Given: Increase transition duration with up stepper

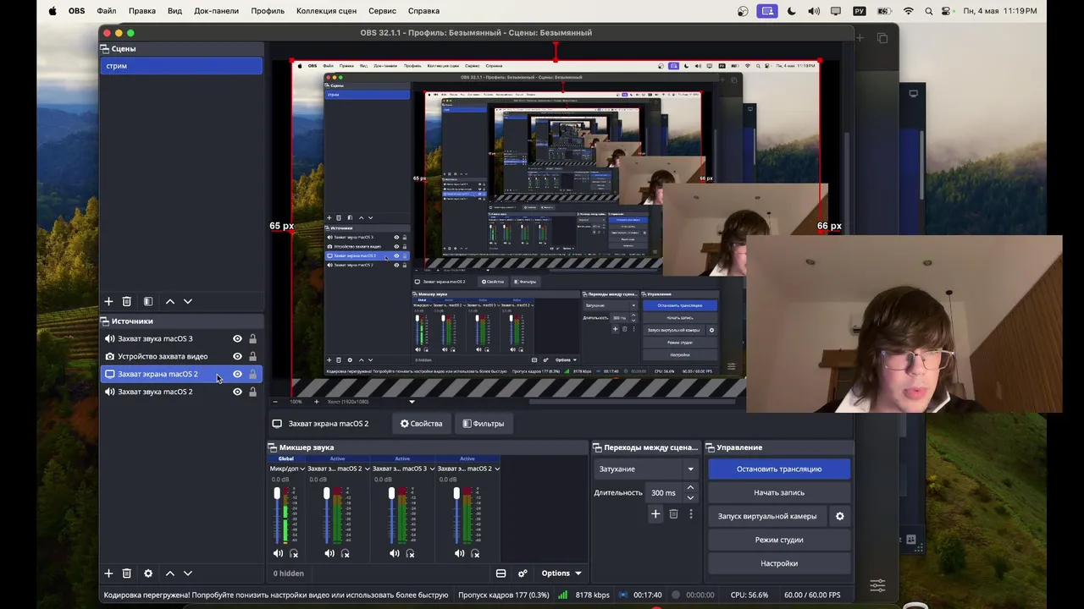Looking at the screenshot, I should click(x=690, y=488).
